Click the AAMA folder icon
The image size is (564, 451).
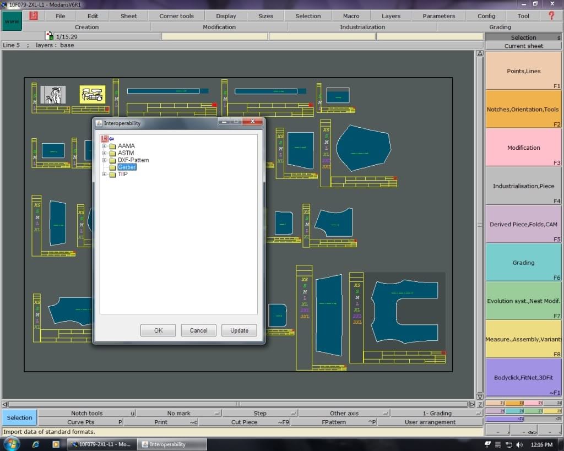112,146
